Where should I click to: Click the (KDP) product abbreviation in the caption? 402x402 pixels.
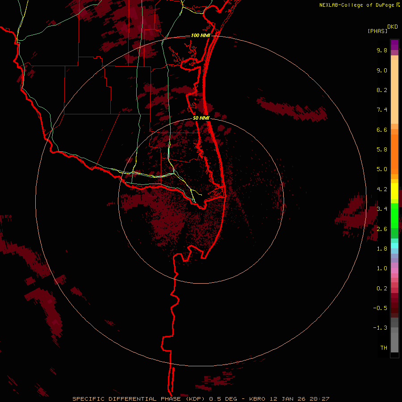[x=195, y=399]
